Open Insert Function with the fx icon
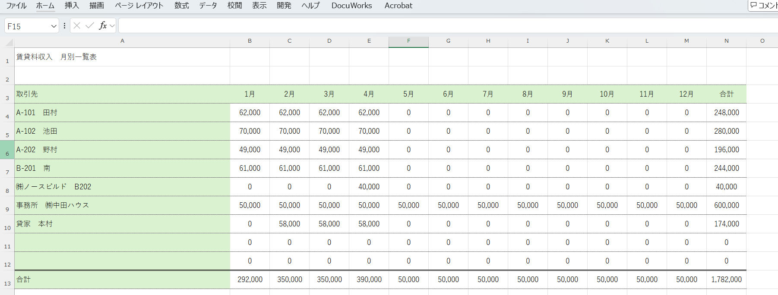 point(103,26)
